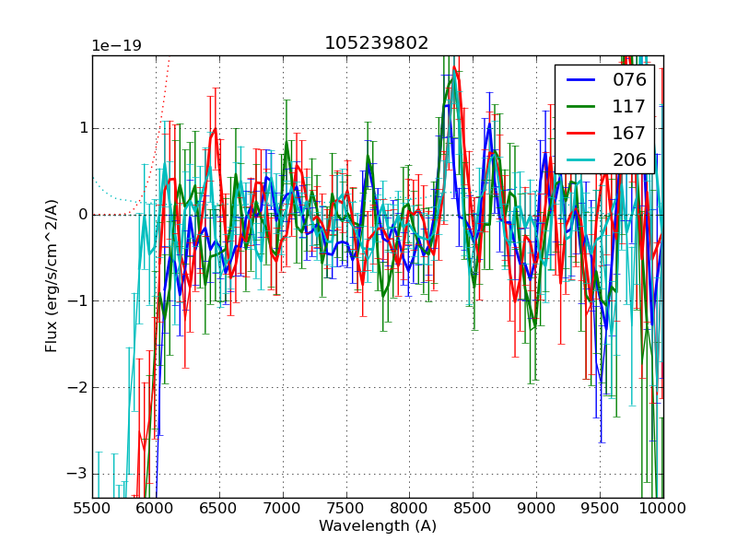737x553 pixels.
Task: Click the 8500 x-axis tick label
Action: [x=473, y=508]
